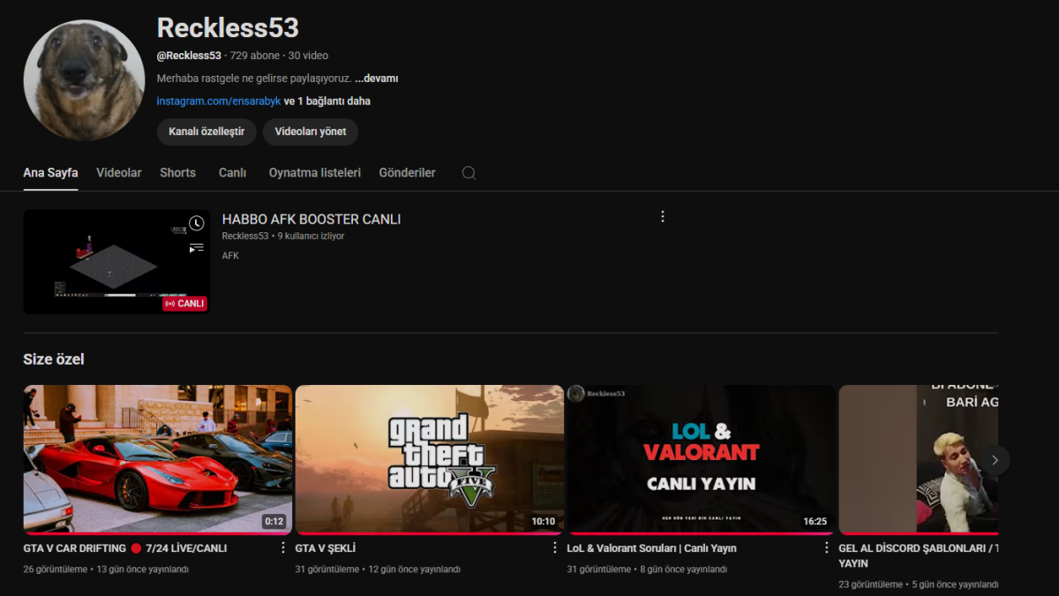Image resolution: width=1059 pixels, height=596 pixels.
Task: Add HABBO live stream to queue icon
Action: (x=196, y=249)
